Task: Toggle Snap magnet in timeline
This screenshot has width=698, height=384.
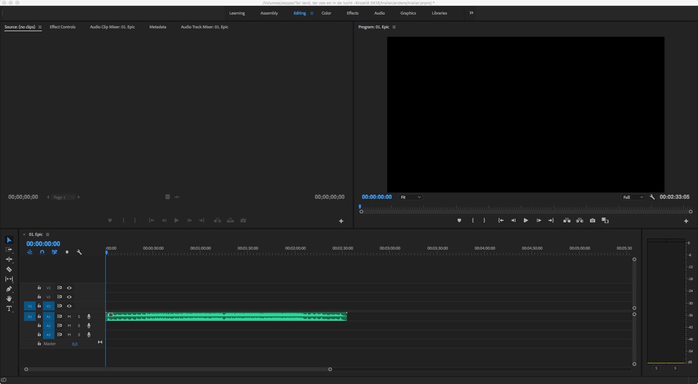Action: click(x=42, y=252)
